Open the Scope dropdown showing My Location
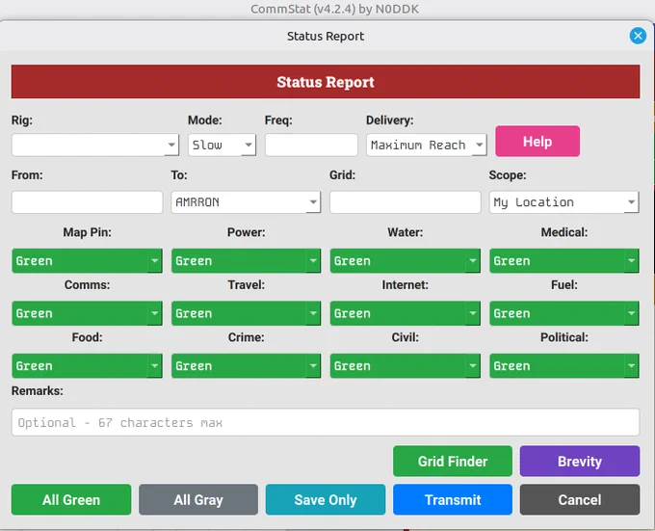The height and width of the screenshot is (531, 655). coord(563,202)
